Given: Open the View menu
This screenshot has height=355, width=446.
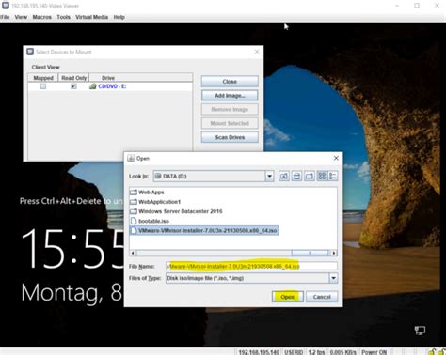Looking at the screenshot, I should coord(21,17).
